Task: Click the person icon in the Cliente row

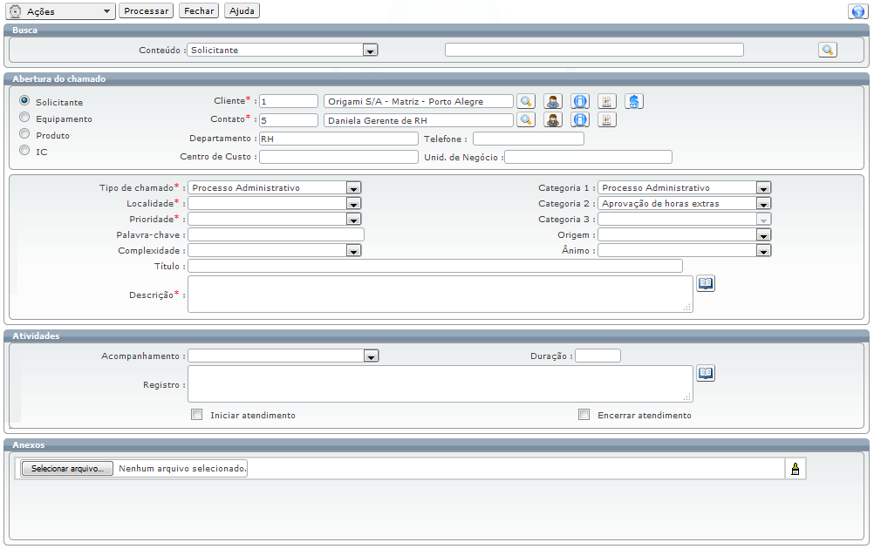Action: (x=553, y=101)
